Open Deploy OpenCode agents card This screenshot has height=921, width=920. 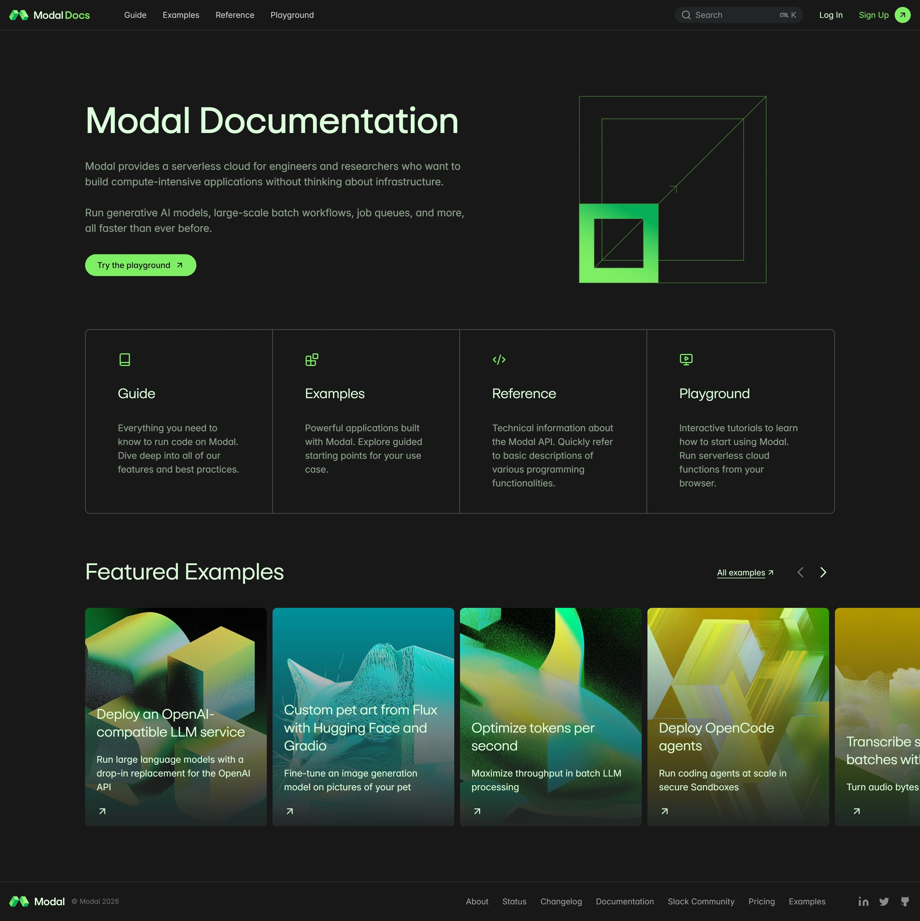[x=738, y=717]
